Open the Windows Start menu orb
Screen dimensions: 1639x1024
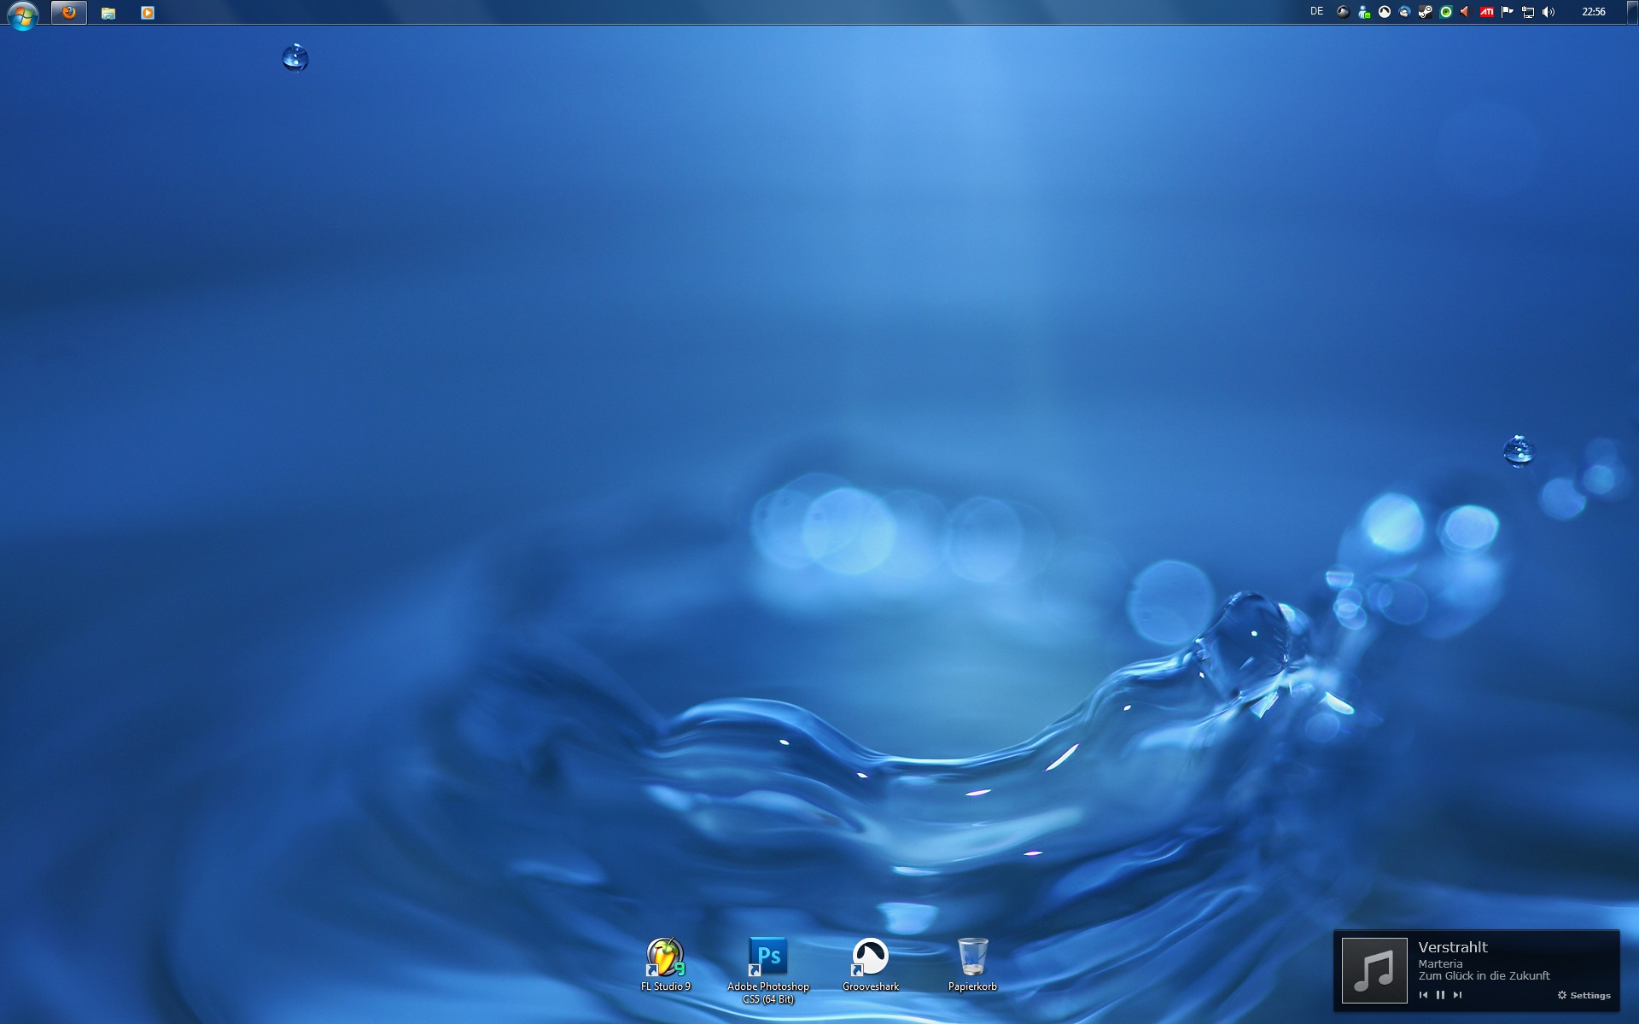click(x=22, y=14)
